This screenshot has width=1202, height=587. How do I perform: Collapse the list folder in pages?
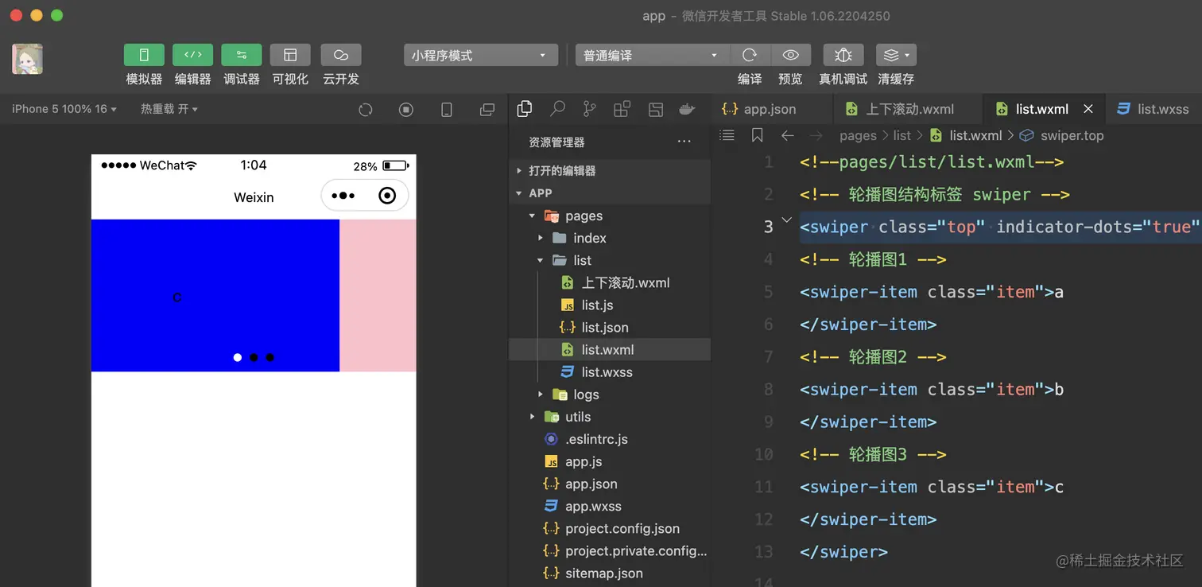click(540, 260)
